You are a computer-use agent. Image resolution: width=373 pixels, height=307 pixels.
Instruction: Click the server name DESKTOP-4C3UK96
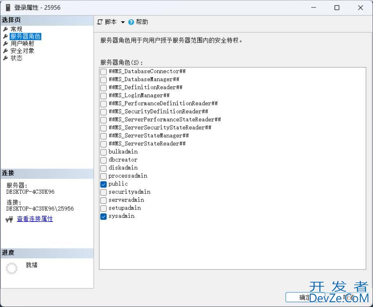[31, 192]
